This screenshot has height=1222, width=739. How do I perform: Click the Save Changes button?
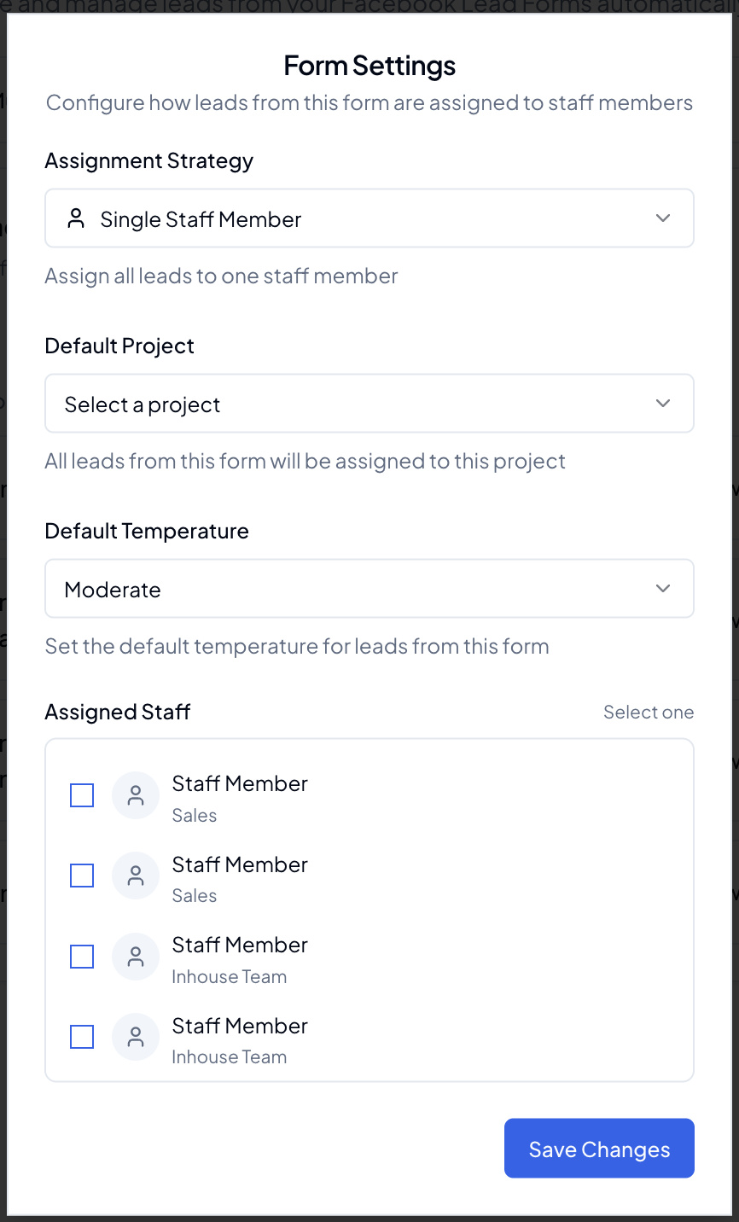pos(598,1148)
